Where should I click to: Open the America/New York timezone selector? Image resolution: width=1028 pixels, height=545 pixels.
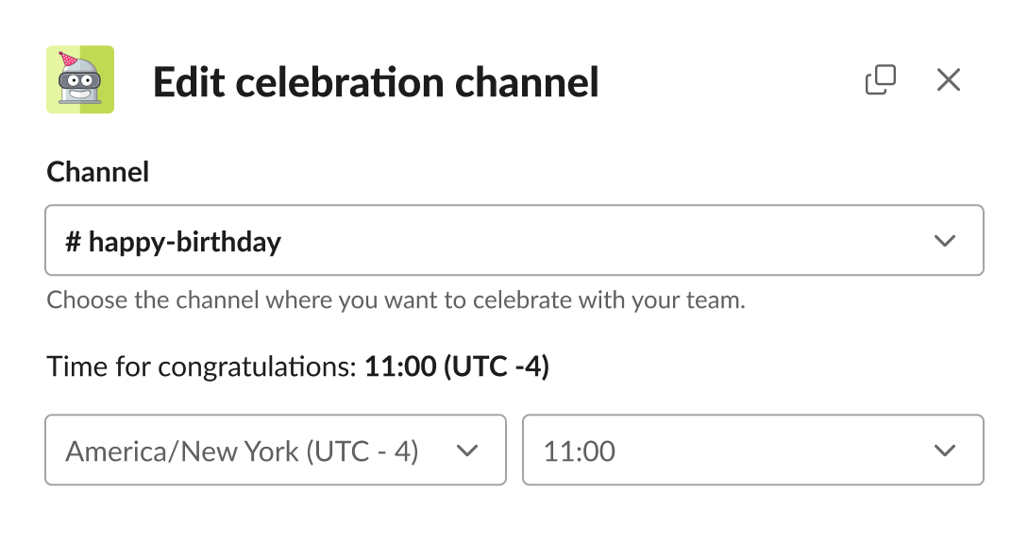(x=276, y=451)
